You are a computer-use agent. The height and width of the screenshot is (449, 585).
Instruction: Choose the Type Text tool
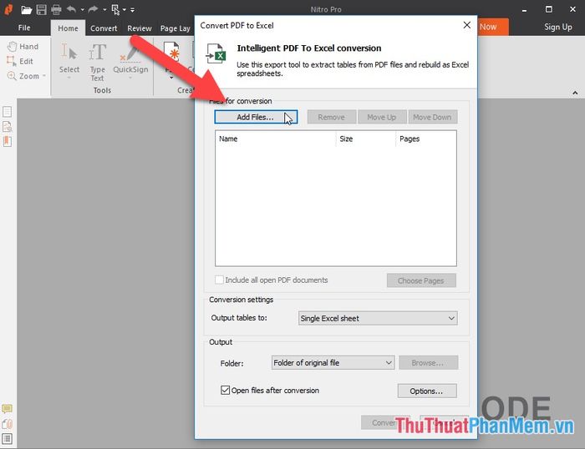click(x=98, y=62)
